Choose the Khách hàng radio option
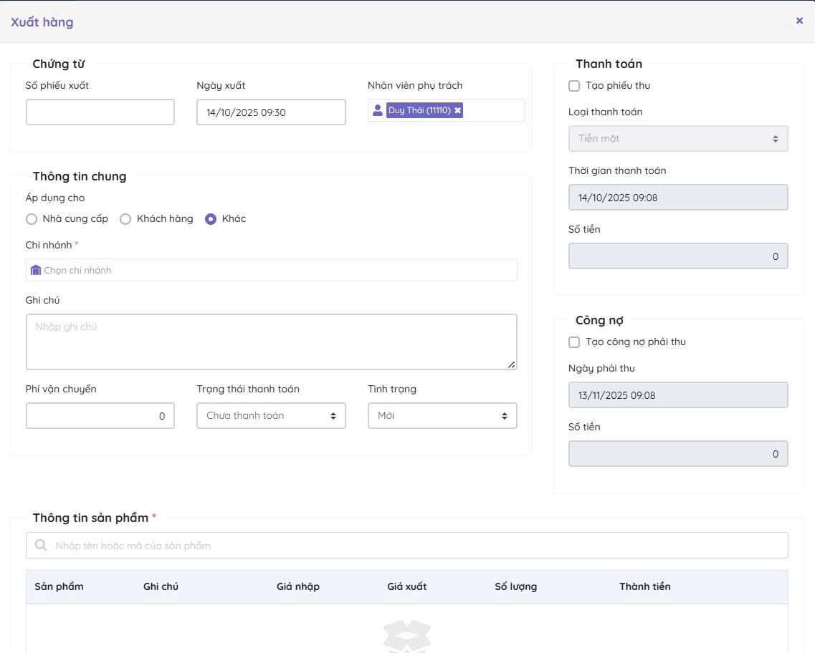The height and width of the screenshot is (653, 815). pyautogui.click(x=125, y=219)
